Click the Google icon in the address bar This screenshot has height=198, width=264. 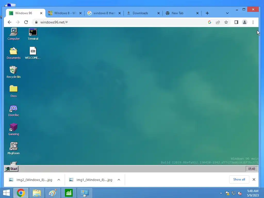point(209,22)
